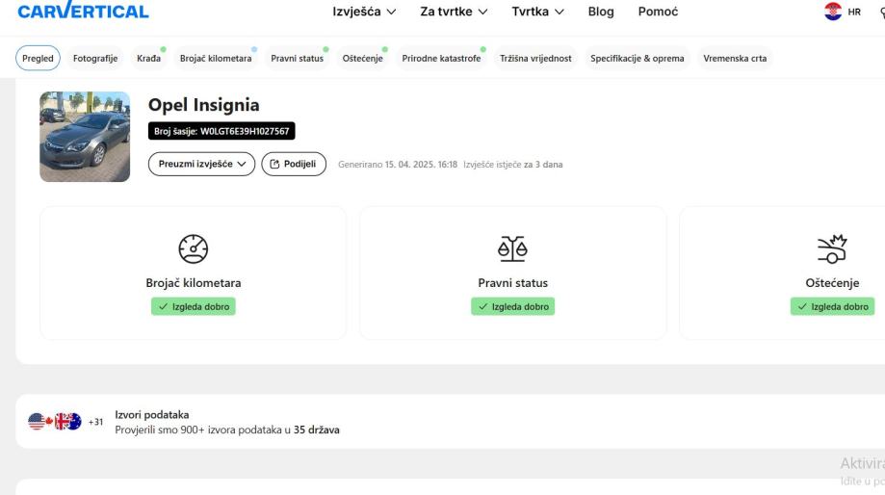This screenshot has width=885, height=495.
Task: Click the Broj šasije VIN badge
Action: pyautogui.click(x=221, y=131)
